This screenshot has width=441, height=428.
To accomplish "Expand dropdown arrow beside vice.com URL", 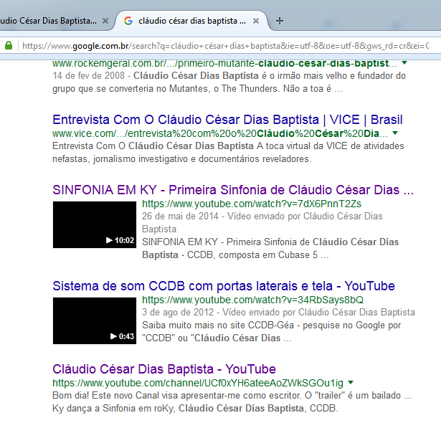I will [x=394, y=134].
